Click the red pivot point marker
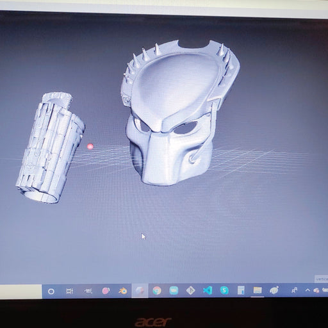 [x=90, y=147]
